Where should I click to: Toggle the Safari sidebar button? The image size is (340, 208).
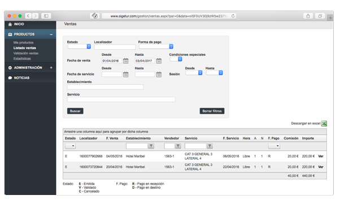tap(46, 16)
